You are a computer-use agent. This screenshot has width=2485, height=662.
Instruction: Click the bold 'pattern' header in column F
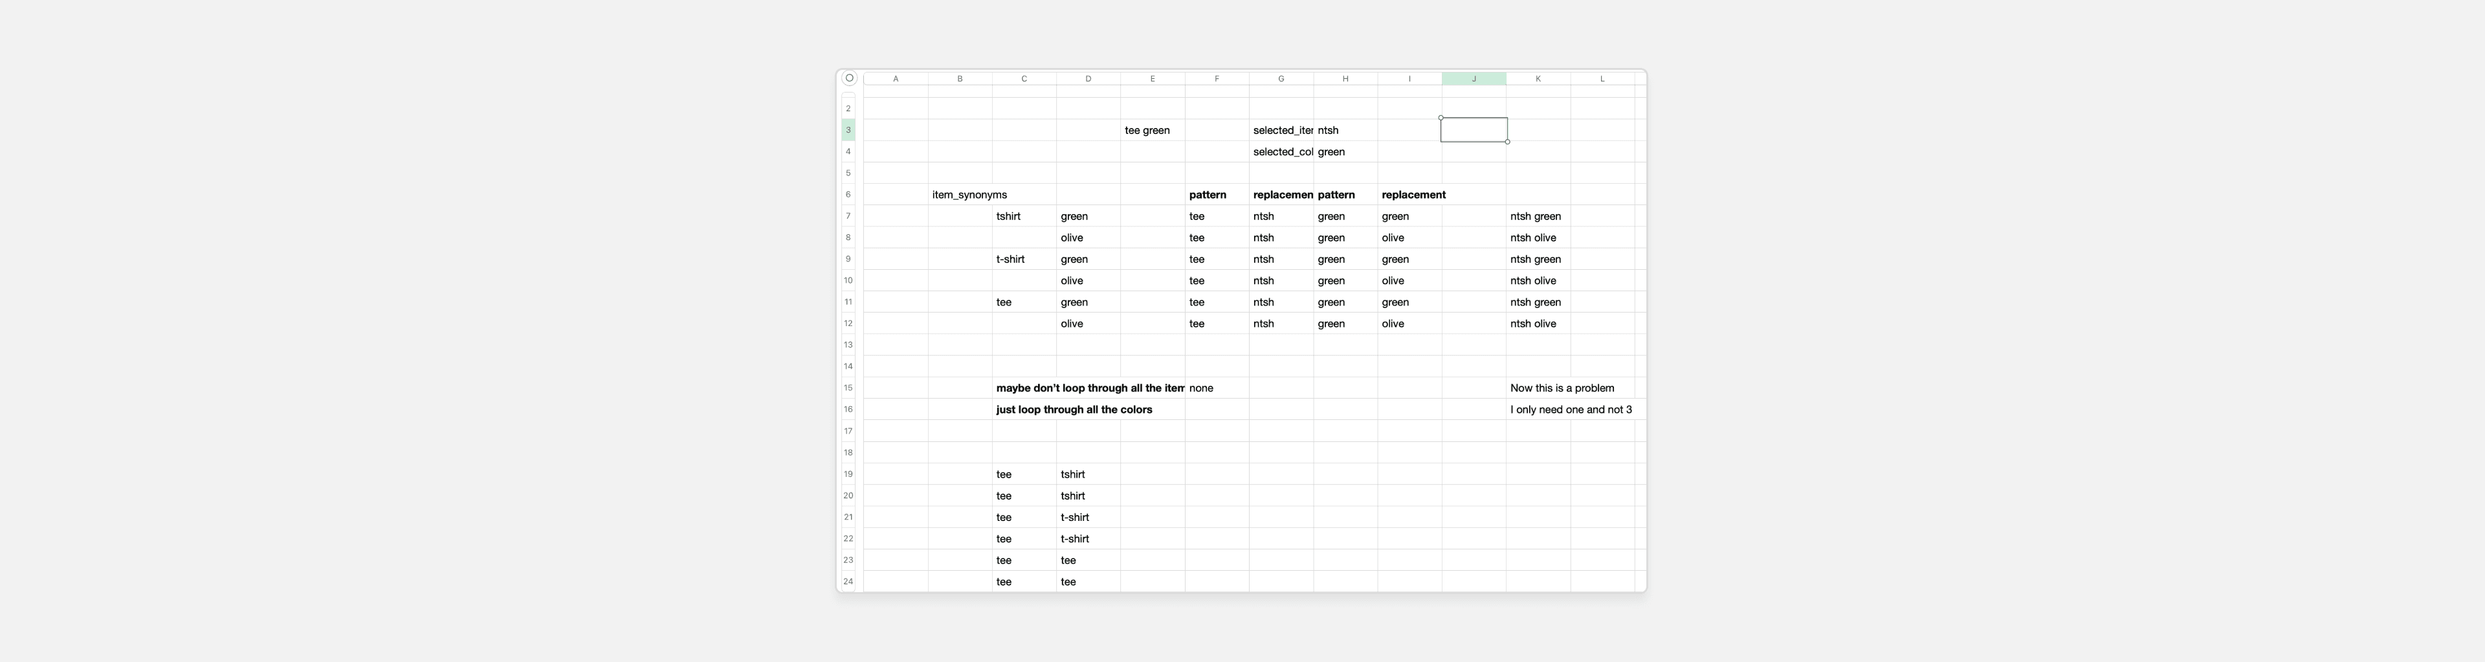[x=1217, y=195]
